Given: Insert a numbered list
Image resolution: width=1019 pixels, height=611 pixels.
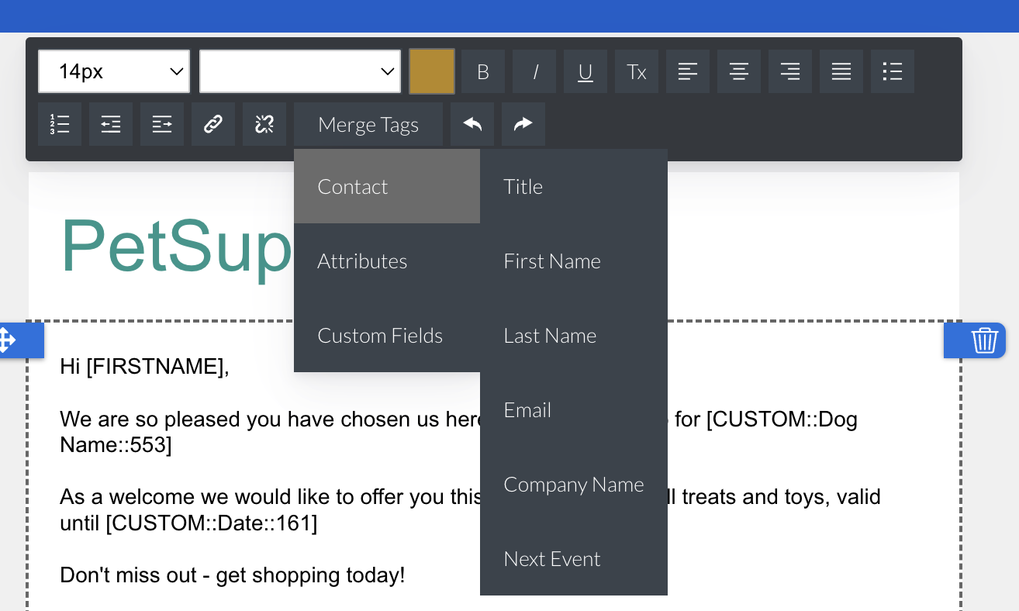Looking at the screenshot, I should (x=60, y=124).
